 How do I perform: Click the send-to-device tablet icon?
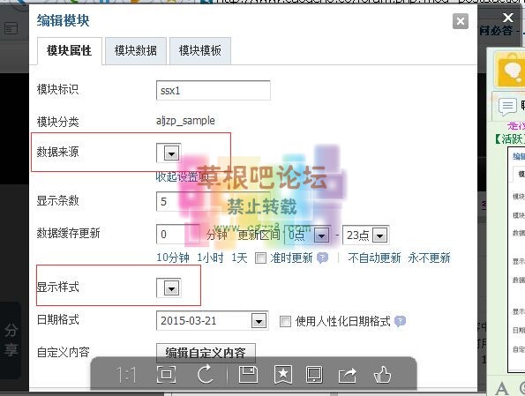pyautogui.click(x=314, y=374)
